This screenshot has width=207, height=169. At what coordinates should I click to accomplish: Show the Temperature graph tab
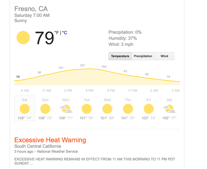point(120,56)
